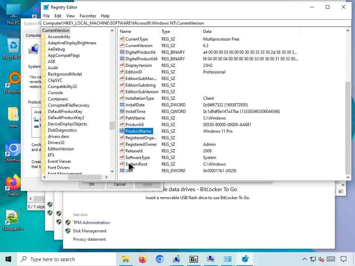Screen dimensions: 355x266
Task: Select the RegisteredOrga... value name
Action: (141, 138)
